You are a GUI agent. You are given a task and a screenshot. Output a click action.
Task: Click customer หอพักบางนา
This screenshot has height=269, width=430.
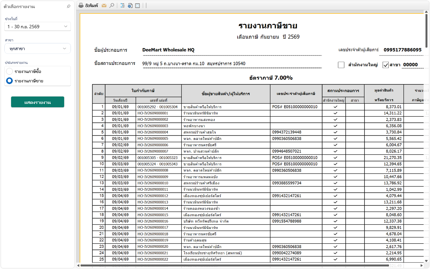pyautogui.click(x=195, y=126)
